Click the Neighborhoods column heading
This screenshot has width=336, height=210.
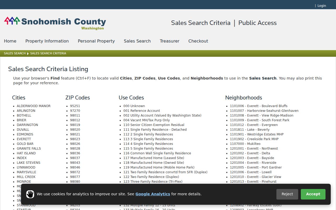pos(244,98)
